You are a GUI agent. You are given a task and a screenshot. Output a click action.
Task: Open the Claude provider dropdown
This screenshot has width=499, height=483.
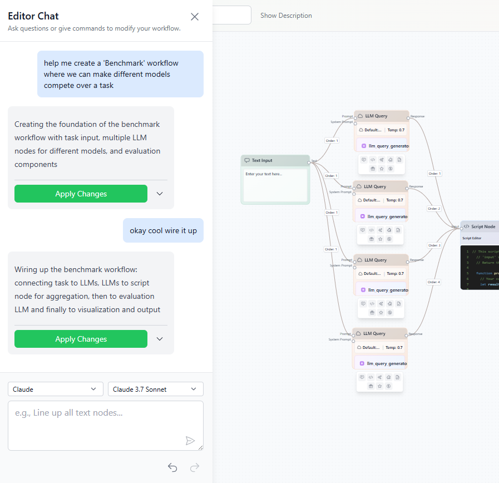tap(55, 389)
